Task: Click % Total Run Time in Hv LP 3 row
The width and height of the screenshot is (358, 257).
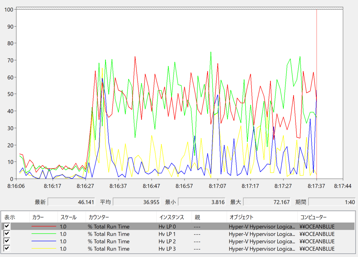Action: pyautogui.click(x=109, y=249)
